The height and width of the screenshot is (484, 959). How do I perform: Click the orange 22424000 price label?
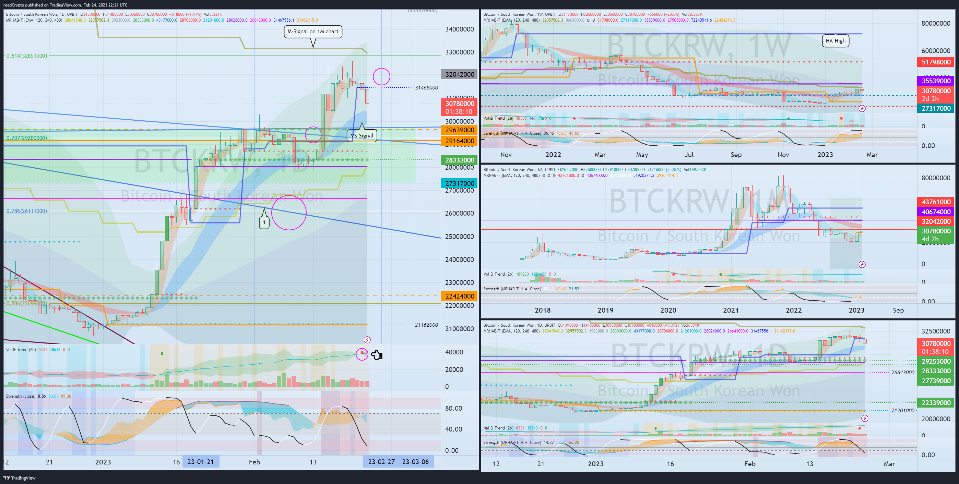tap(460, 296)
